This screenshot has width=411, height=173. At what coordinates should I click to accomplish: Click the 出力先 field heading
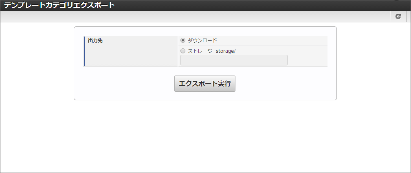95,40
